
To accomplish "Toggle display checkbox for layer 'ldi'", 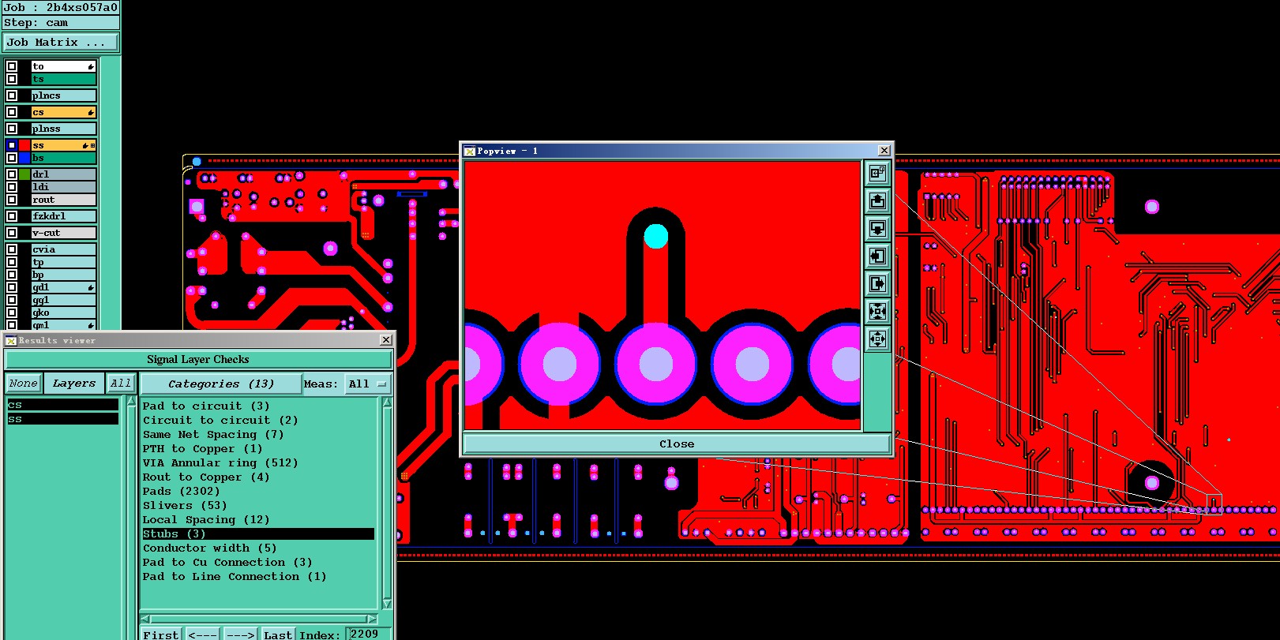I will 12,187.
